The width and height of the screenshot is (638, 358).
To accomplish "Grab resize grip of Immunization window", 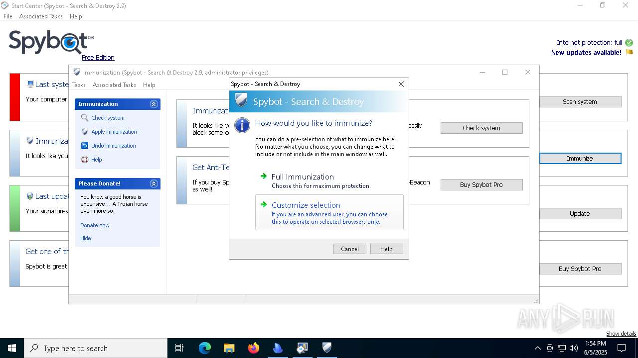I will click(536, 301).
